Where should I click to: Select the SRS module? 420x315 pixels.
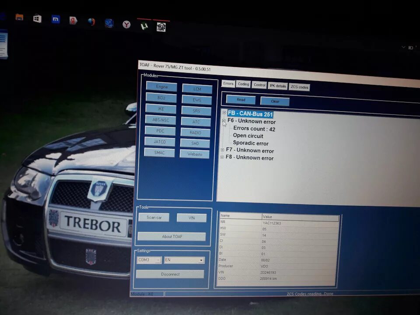pos(196,111)
